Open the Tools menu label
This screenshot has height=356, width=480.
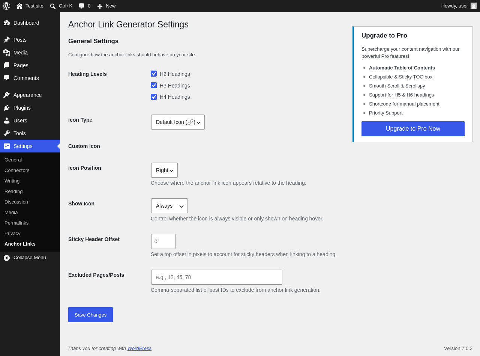coord(19,133)
